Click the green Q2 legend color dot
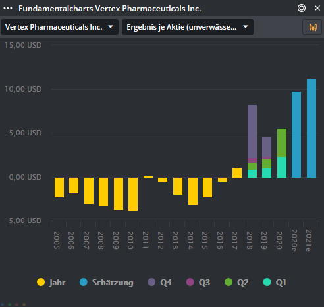This screenshot has height=307, width=324. click(x=229, y=282)
